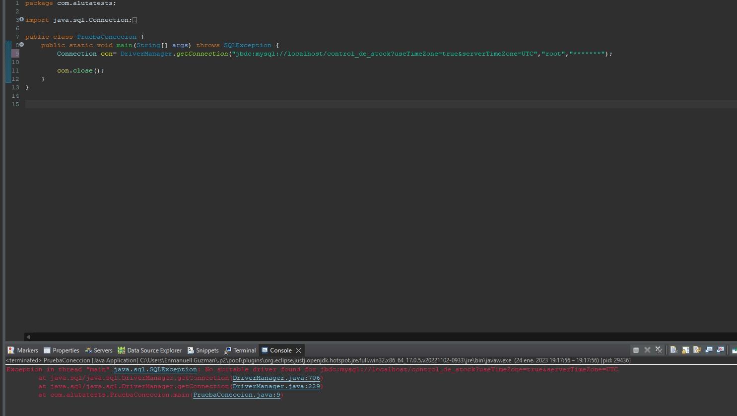Viewport: 737px width, 416px height.
Task: Click the line 9 marker in the gutter
Action: tap(16, 54)
